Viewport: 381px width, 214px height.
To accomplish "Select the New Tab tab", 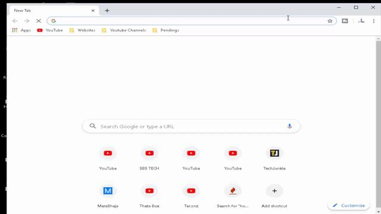I will 54,11.
